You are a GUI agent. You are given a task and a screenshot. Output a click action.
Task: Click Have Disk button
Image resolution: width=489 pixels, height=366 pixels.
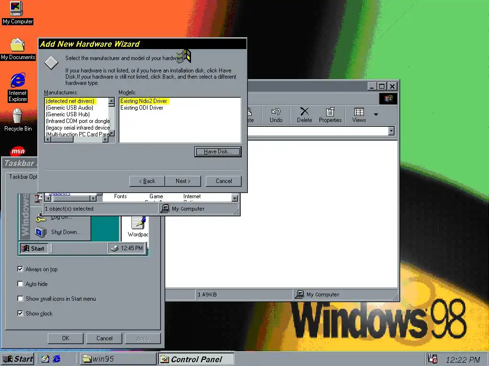click(x=218, y=152)
